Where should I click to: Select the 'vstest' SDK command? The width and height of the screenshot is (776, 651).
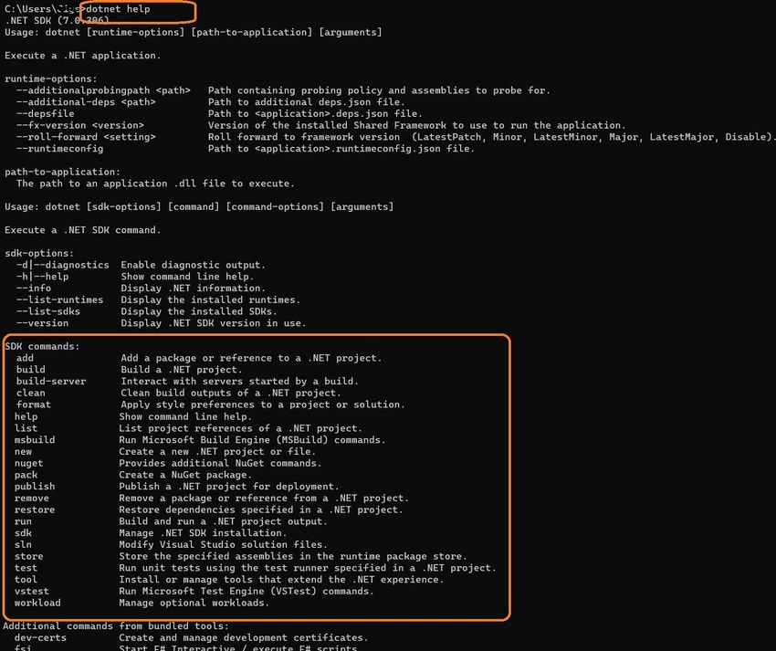(x=32, y=591)
